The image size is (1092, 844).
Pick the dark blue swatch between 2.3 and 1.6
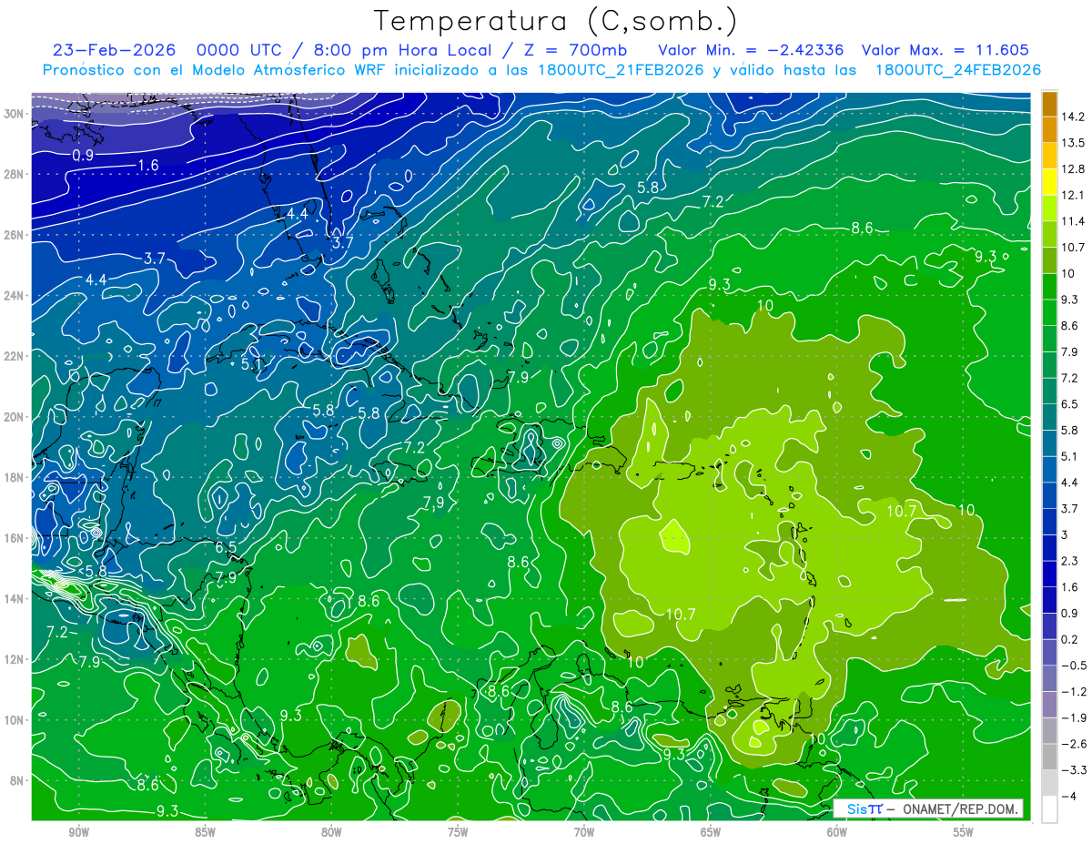coord(1049,574)
